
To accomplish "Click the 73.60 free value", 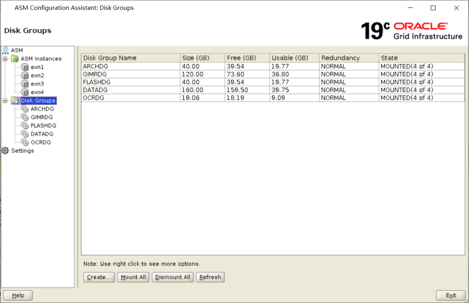I will click(x=235, y=74).
